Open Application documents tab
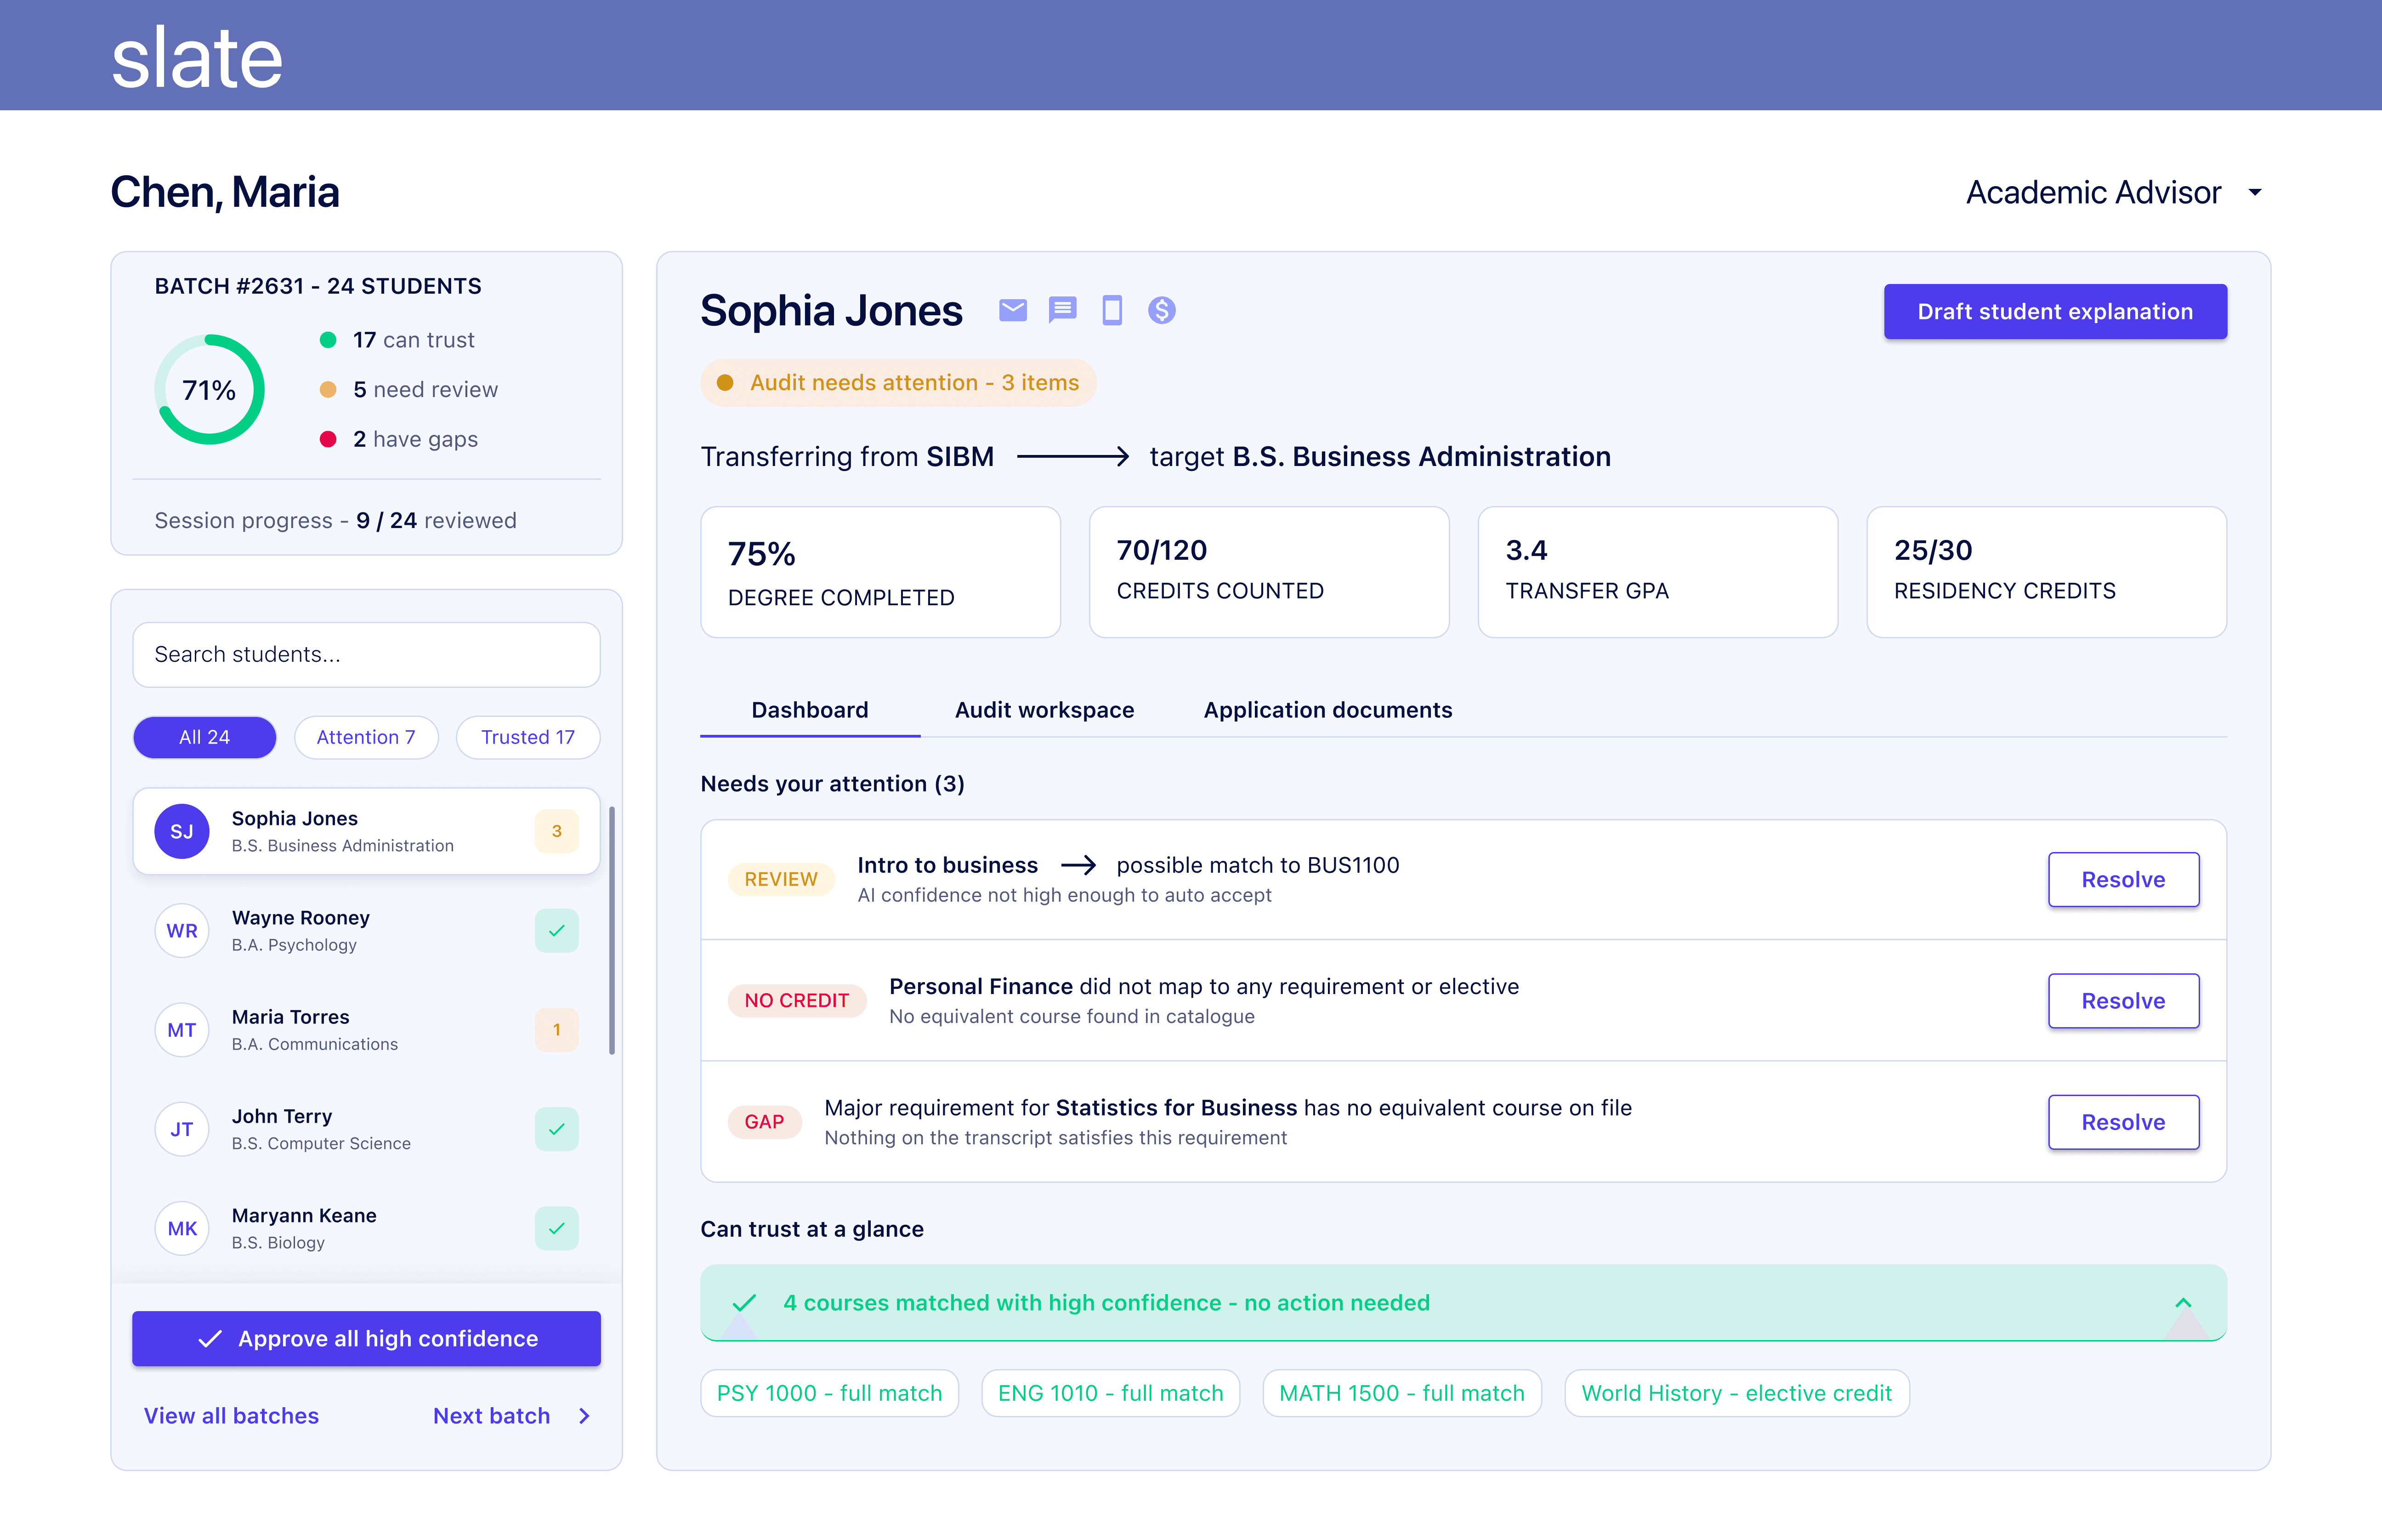2382x1540 pixels. (x=1327, y=710)
